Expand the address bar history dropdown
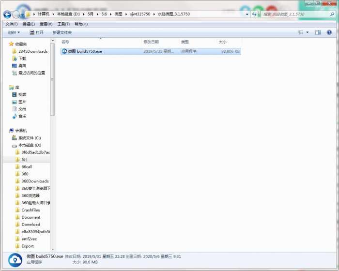The width and height of the screenshot is (339, 271). [x=247, y=14]
